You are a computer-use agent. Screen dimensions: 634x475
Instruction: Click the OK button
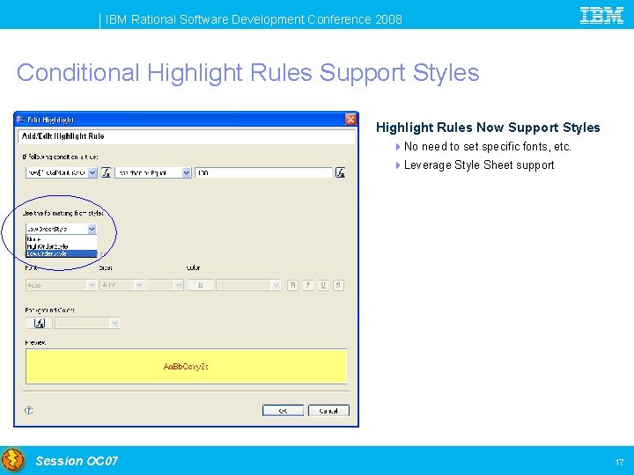(283, 411)
